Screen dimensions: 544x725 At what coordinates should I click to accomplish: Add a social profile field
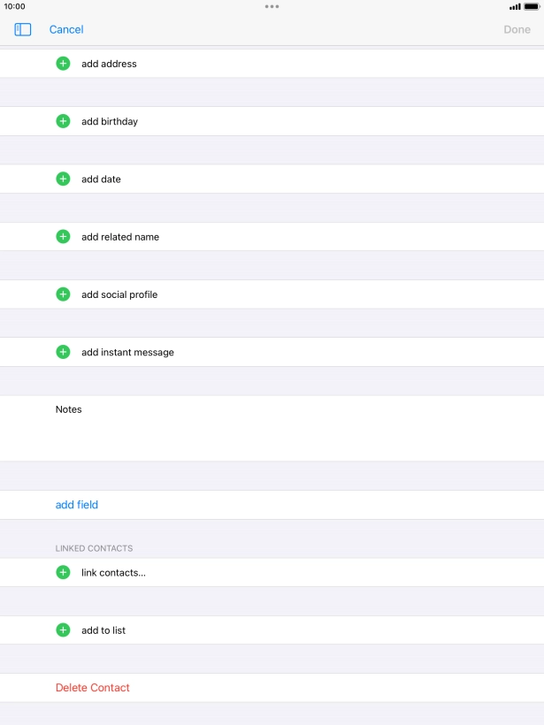click(x=119, y=294)
